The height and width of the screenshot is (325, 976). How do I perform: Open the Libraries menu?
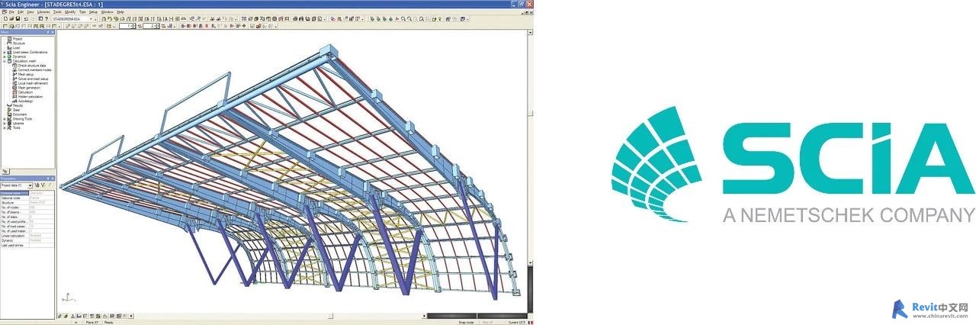point(43,12)
